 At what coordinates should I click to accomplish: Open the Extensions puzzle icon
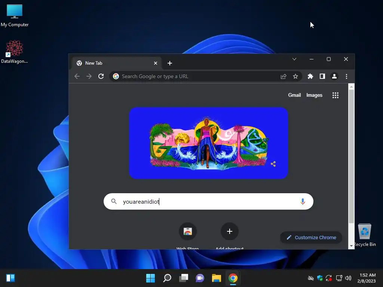click(310, 76)
